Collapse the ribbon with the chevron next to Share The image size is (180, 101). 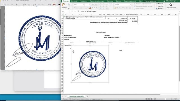tap(178, 1)
